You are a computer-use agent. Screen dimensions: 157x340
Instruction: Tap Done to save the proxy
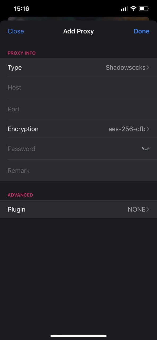[141, 31]
